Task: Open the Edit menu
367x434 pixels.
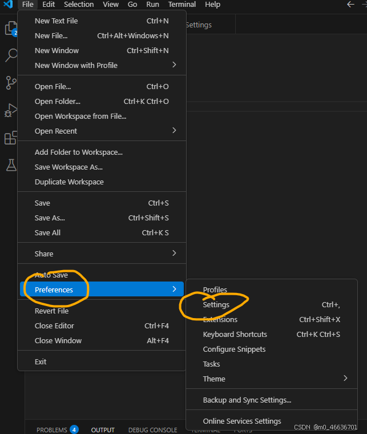Action: pyautogui.click(x=49, y=5)
